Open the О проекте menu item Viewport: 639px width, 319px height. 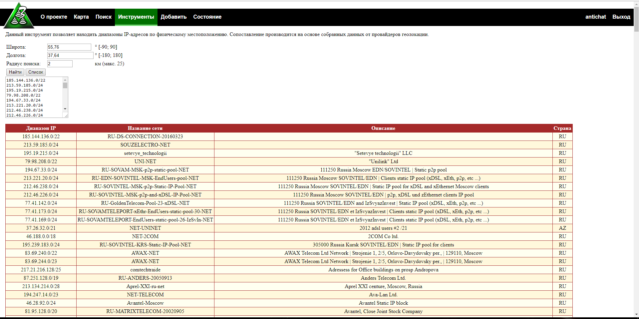tap(54, 17)
